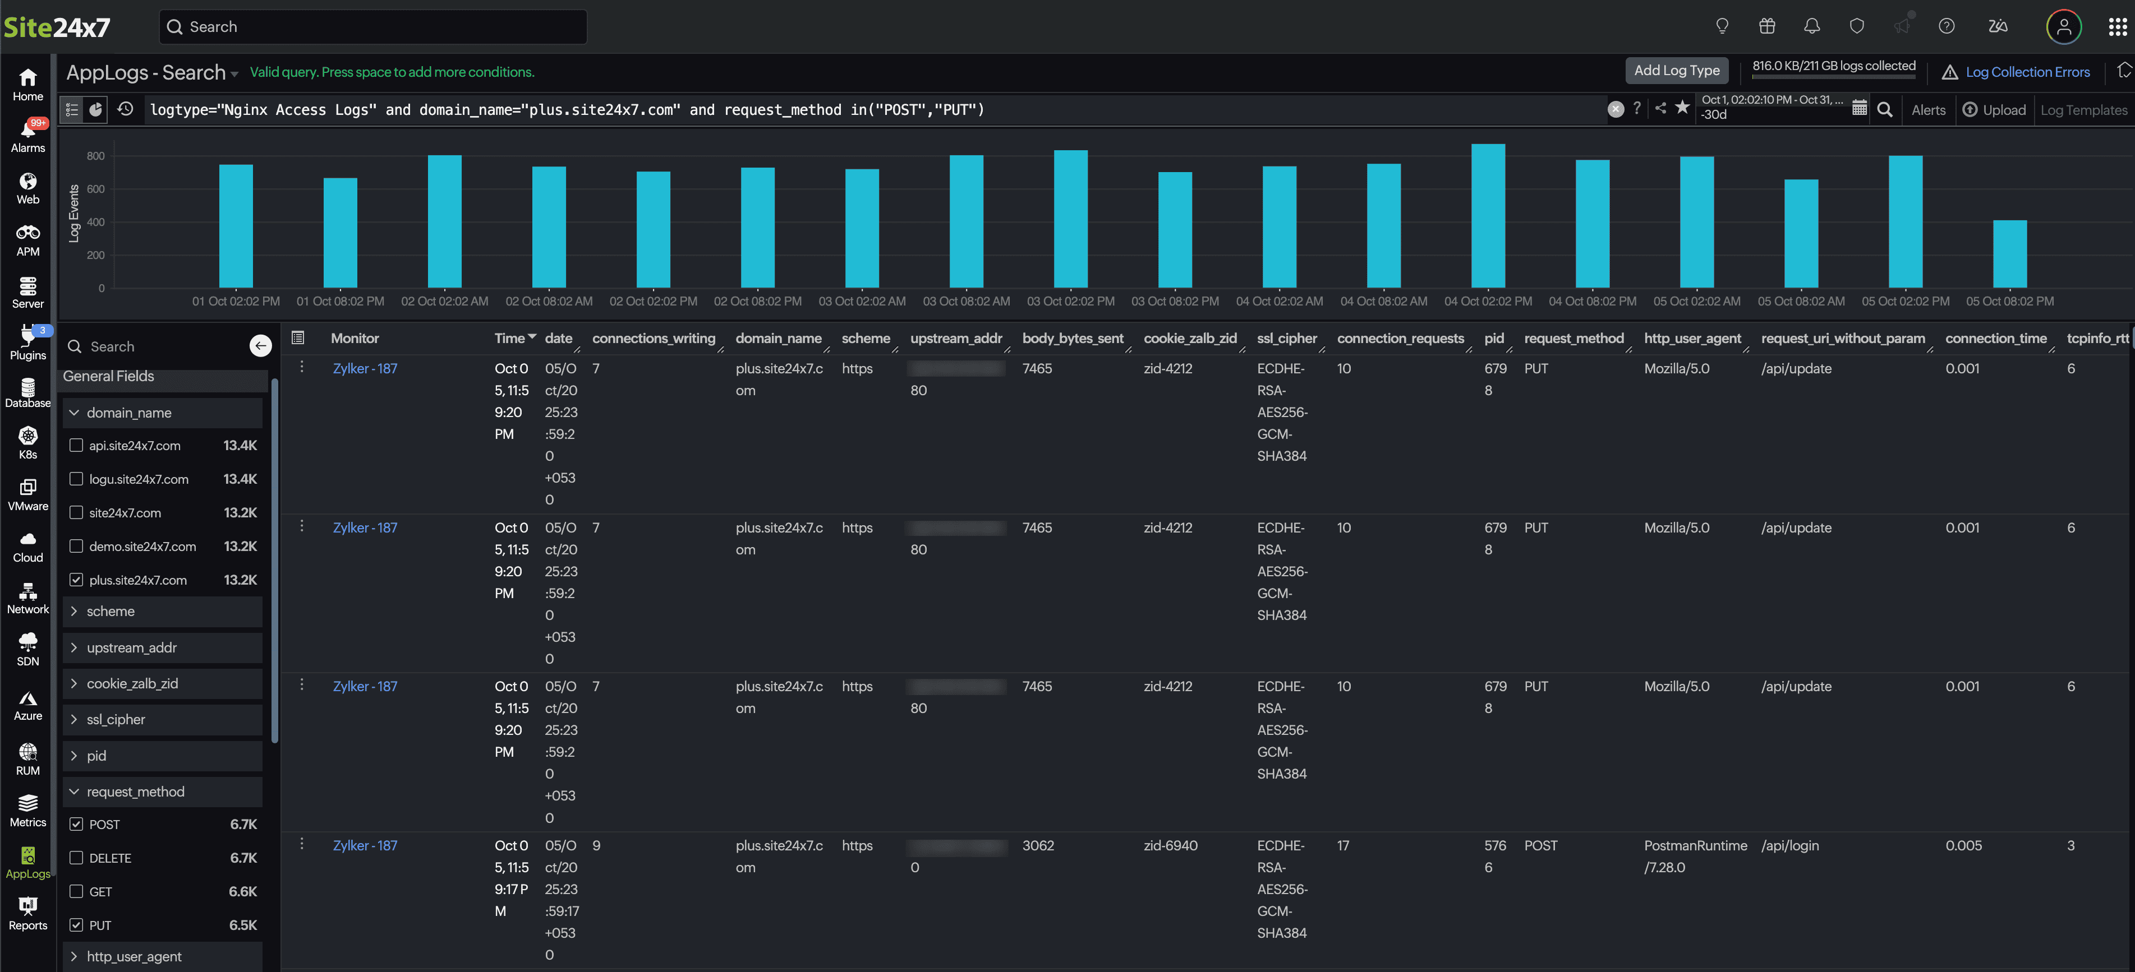This screenshot has height=972, width=2135.
Task: Star the current search query
Action: coord(1682,108)
